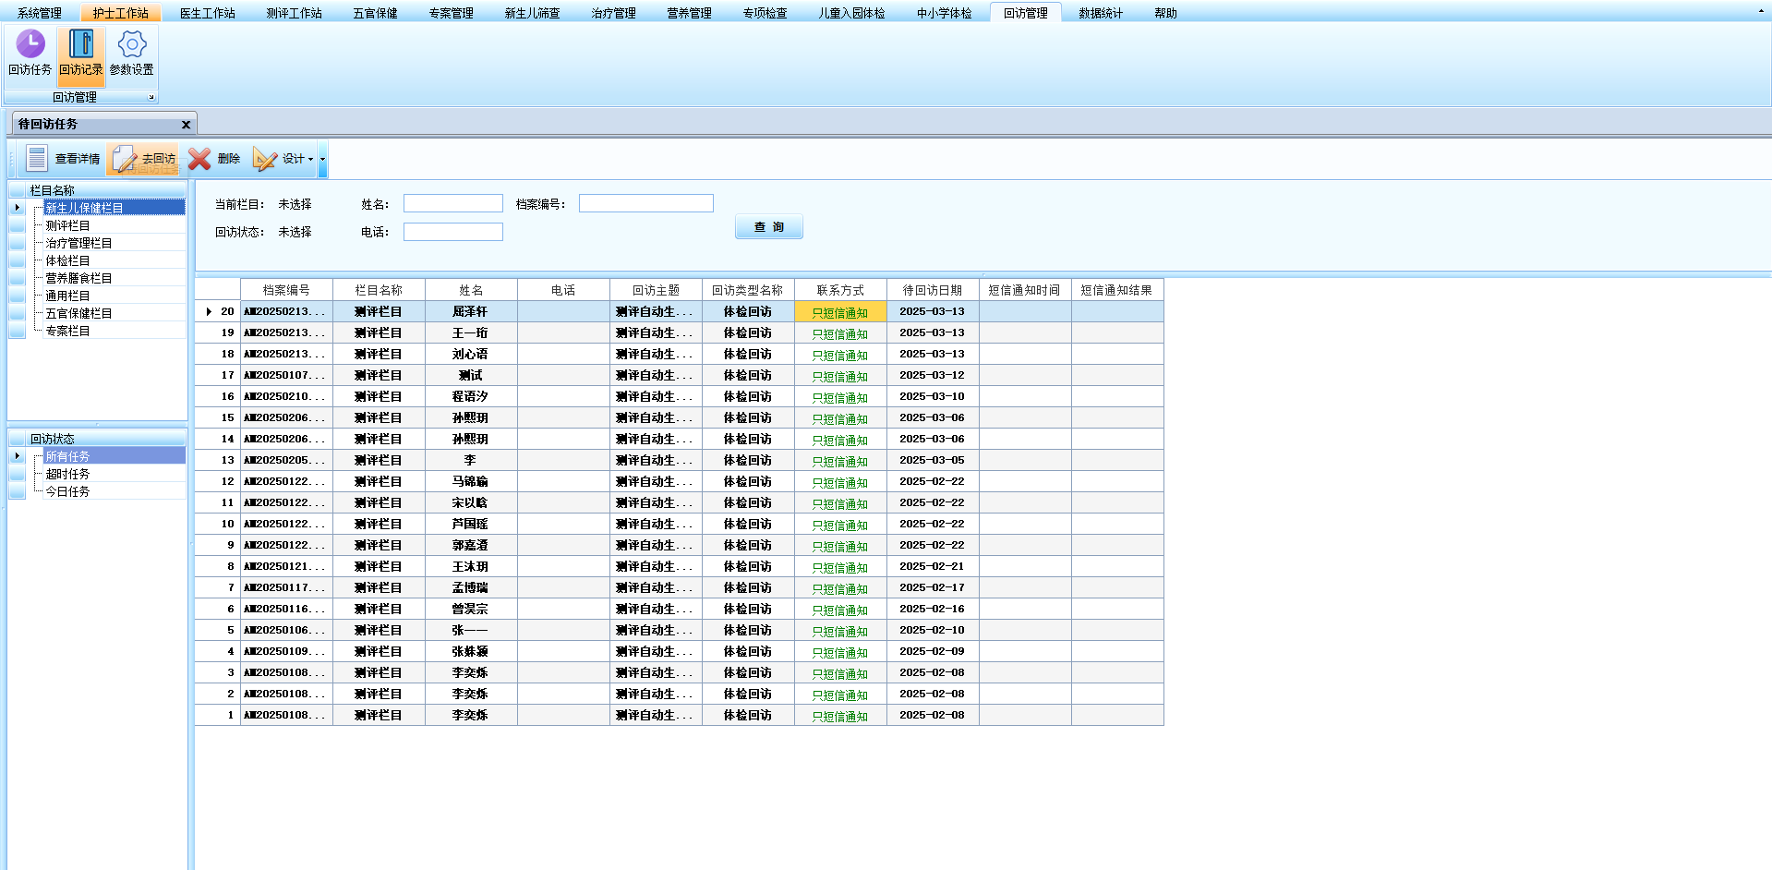This screenshot has height=870, width=1772.
Task: Select the row for 曾淏宗
Action: [x=680, y=609]
